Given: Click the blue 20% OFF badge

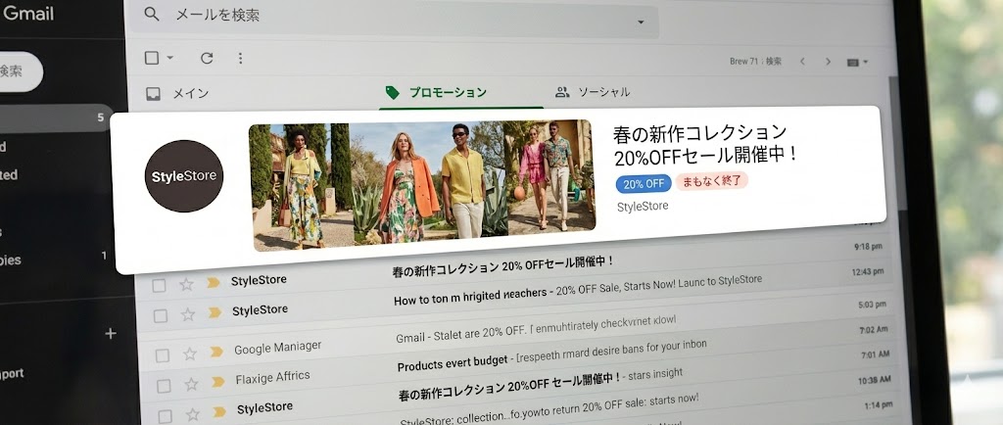Looking at the screenshot, I should 644,184.
